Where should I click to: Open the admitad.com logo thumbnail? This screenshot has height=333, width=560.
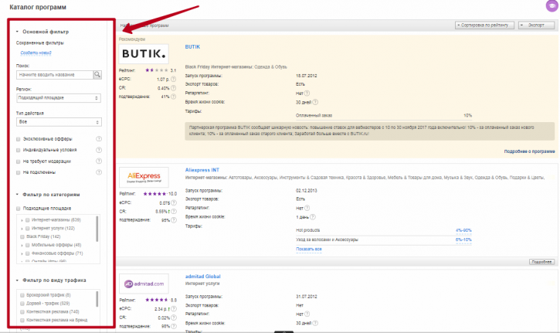144,284
